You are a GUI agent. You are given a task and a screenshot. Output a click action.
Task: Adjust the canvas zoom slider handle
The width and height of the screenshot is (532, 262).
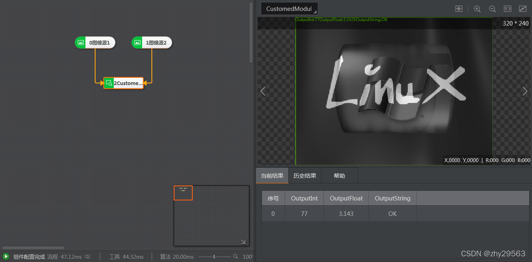tap(214, 257)
